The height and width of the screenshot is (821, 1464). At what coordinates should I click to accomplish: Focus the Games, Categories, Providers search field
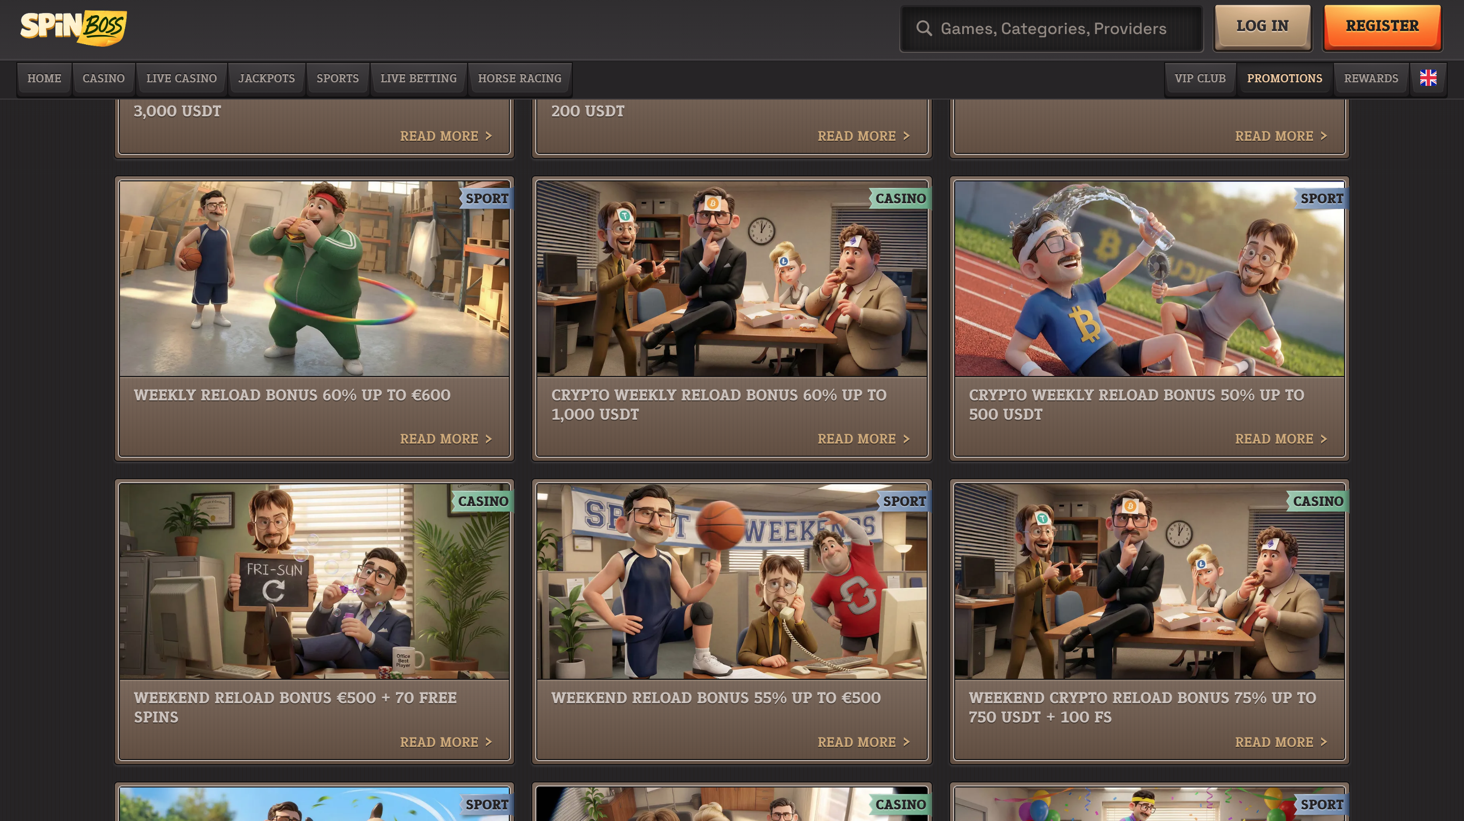[1052, 28]
